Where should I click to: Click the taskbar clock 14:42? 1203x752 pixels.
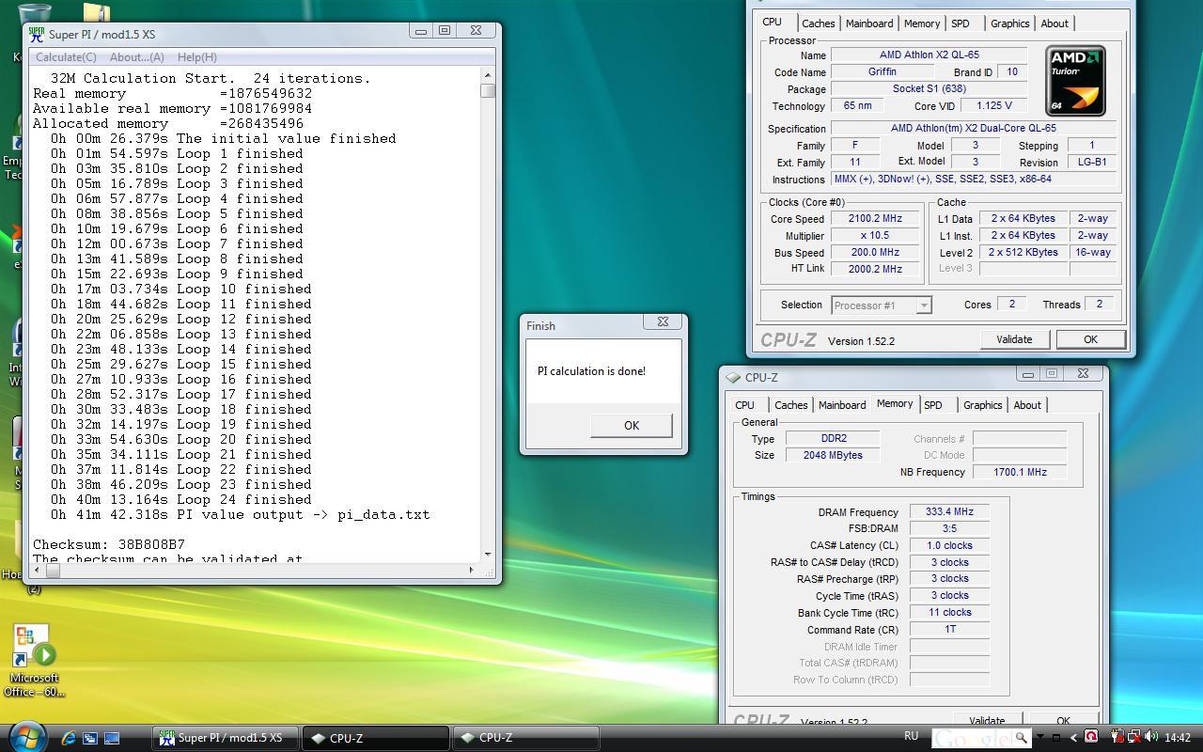(x=1177, y=738)
